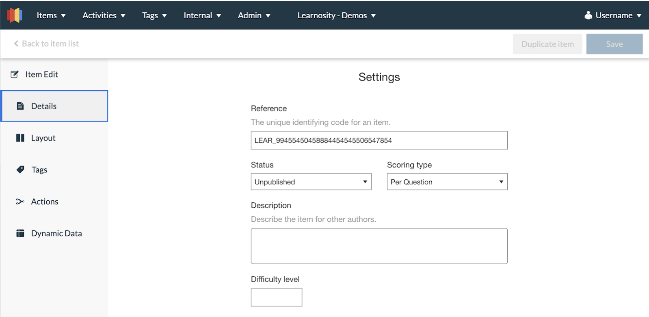This screenshot has width=649, height=317.
Task: Click the Duplicate item button
Action: pos(547,44)
